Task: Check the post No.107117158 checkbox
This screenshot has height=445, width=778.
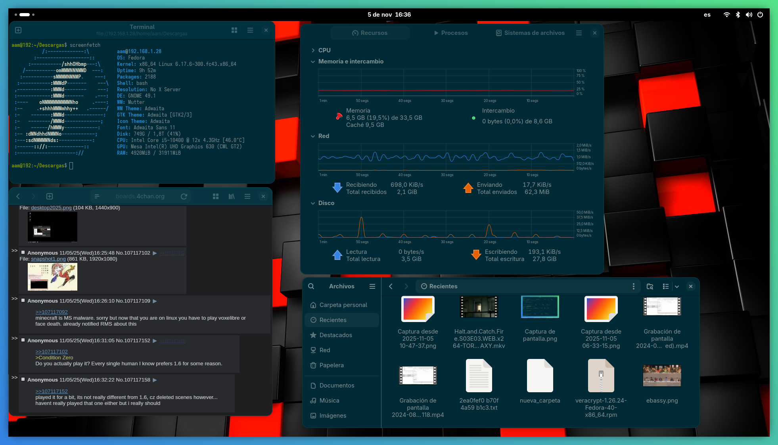Action: pos(23,380)
